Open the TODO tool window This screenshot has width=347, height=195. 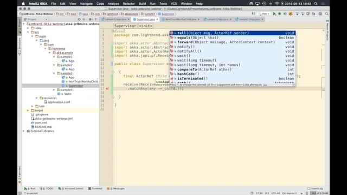pyautogui.click(x=47, y=188)
